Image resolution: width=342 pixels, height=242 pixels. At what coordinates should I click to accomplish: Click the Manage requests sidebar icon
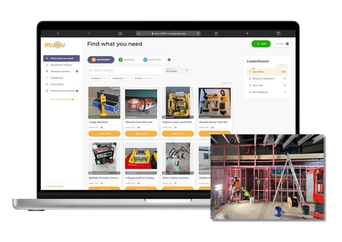[x=47, y=71]
